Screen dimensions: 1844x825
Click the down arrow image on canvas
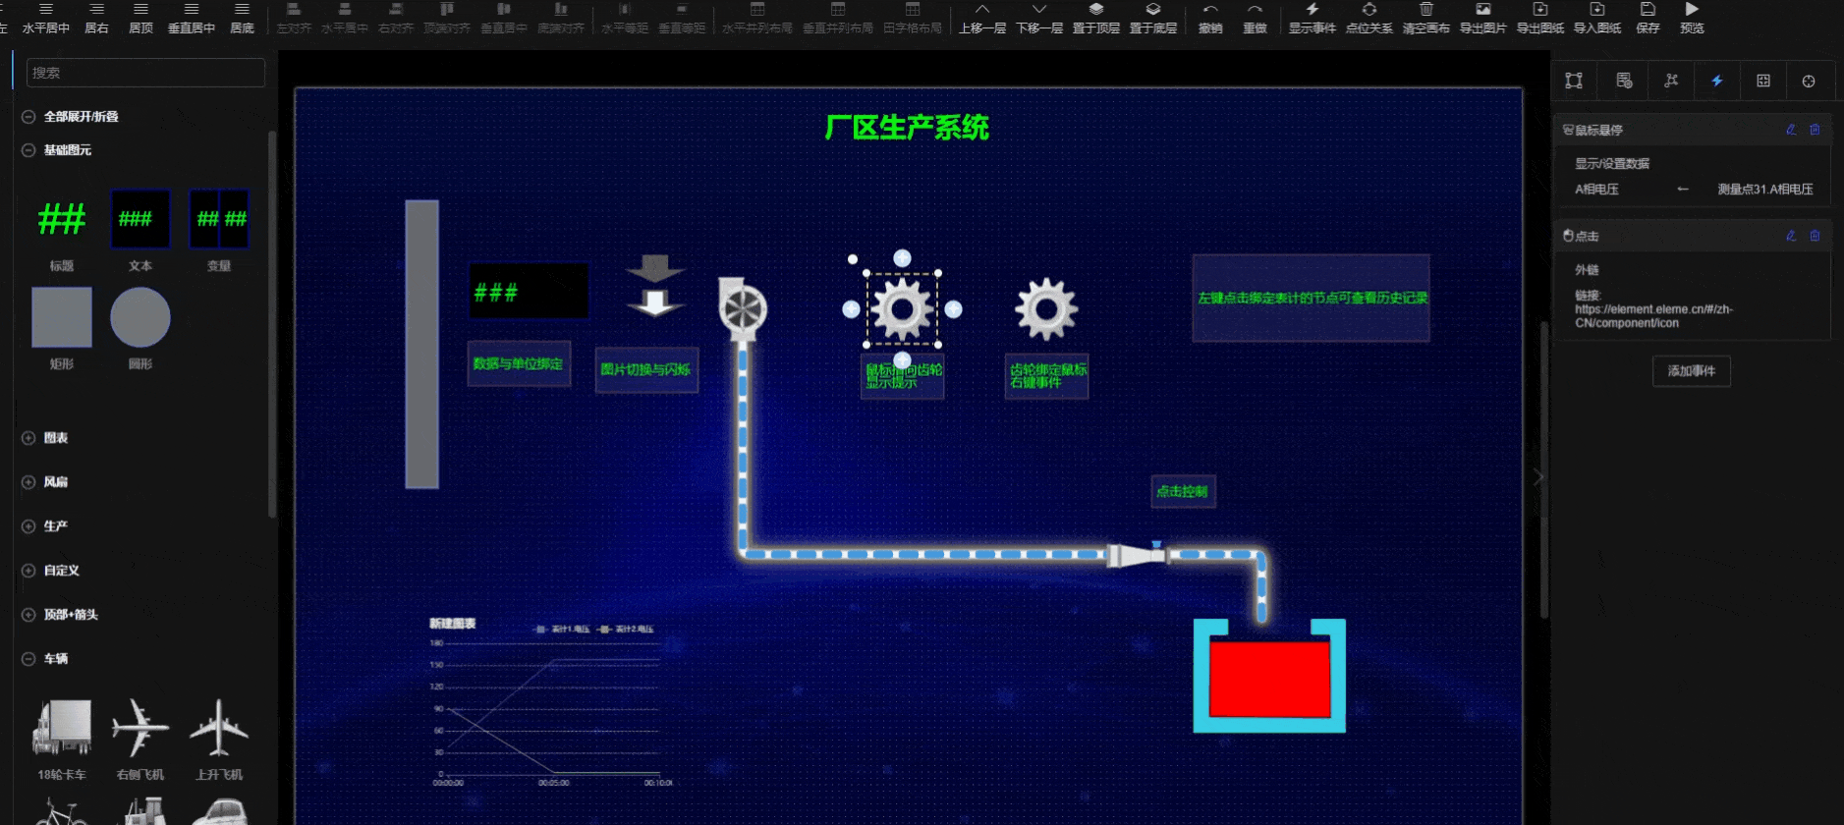pos(655,286)
